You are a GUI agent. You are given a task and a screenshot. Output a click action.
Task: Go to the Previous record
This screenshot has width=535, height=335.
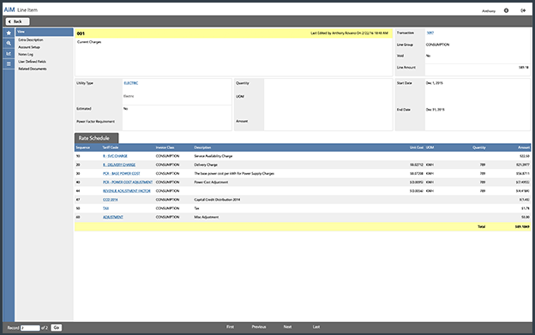click(x=259, y=326)
